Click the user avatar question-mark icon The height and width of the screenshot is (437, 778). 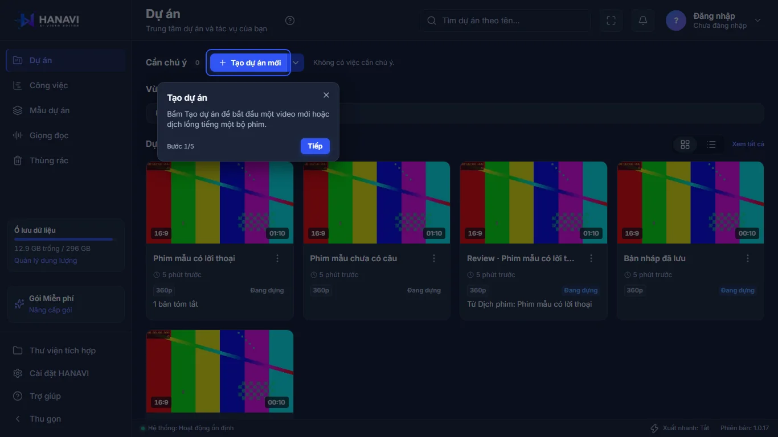point(676,20)
